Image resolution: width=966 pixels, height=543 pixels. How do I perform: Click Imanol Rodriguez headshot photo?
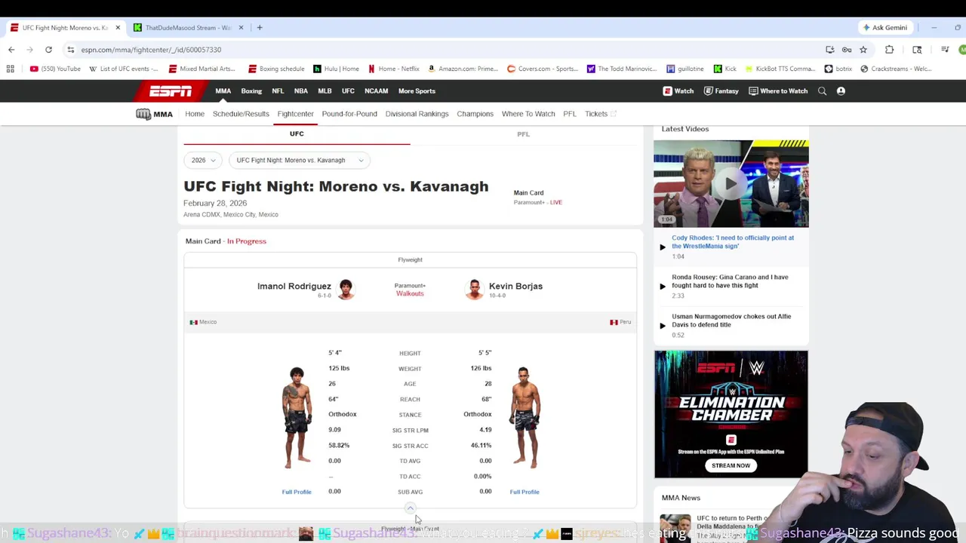click(x=346, y=289)
